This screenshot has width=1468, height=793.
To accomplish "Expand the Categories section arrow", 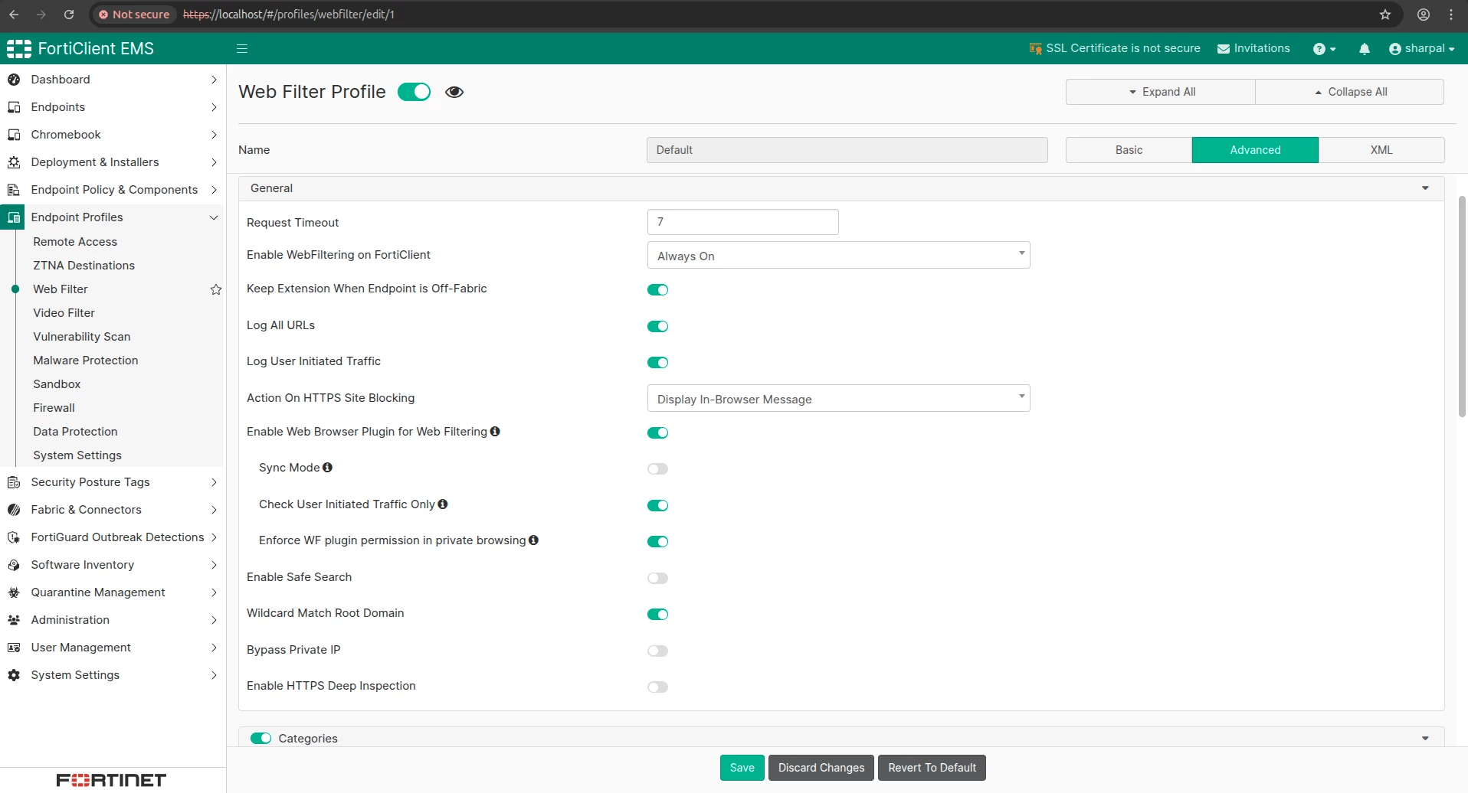I will tap(1425, 739).
